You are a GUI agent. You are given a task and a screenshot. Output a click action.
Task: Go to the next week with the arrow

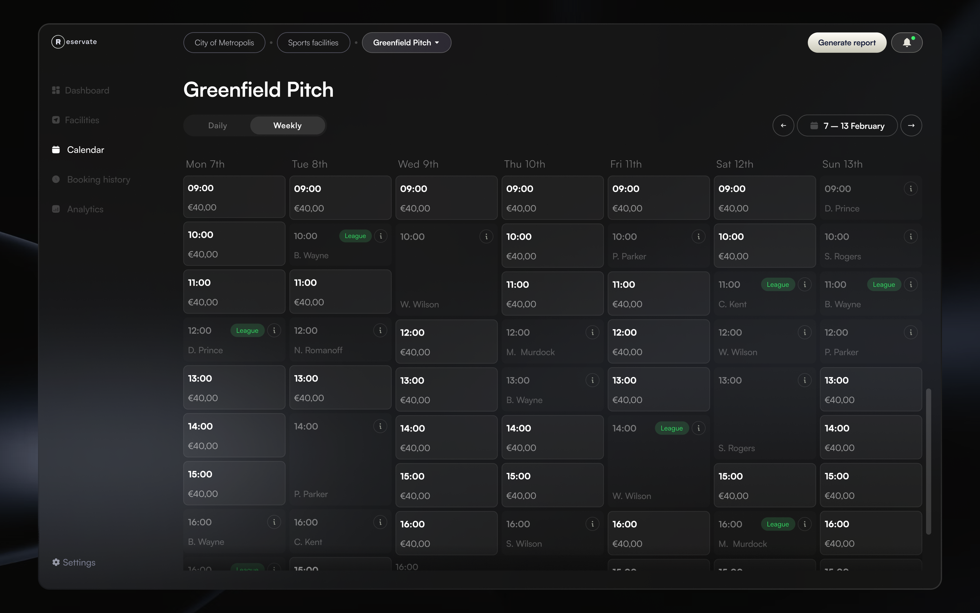[x=912, y=125]
